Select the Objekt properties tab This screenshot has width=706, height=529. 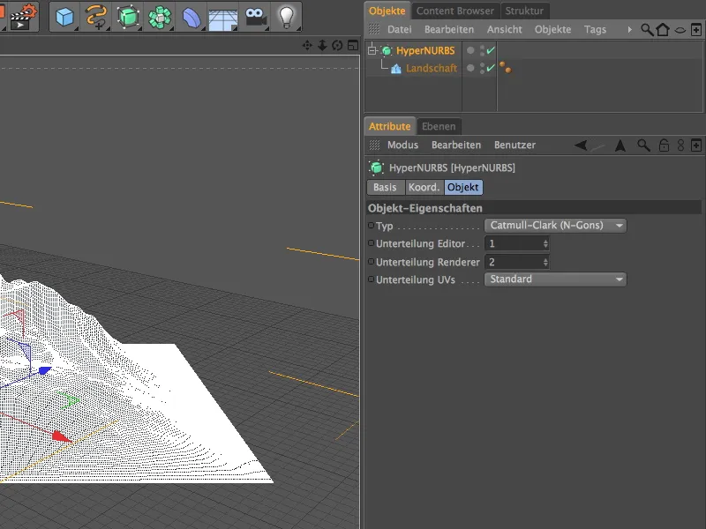point(463,187)
